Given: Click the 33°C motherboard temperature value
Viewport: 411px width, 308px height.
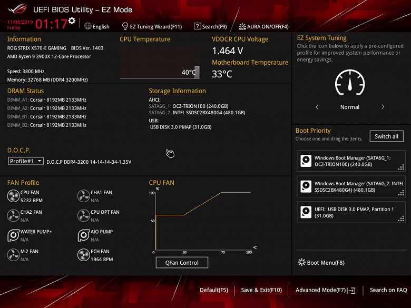Looking at the screenshot, I should click(x=222, y=74).
